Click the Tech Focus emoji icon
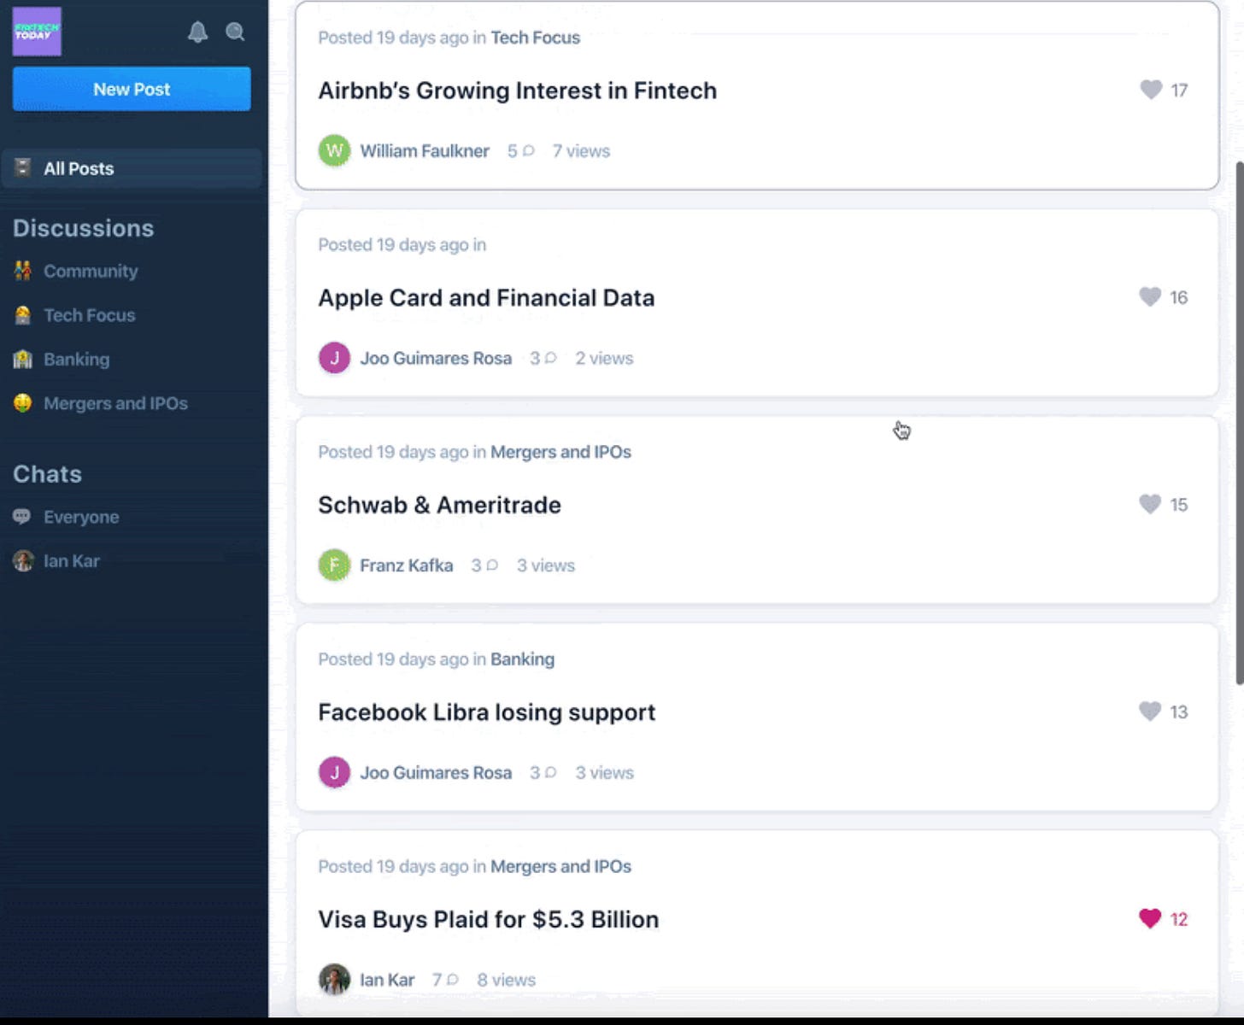 click(23, 315)
